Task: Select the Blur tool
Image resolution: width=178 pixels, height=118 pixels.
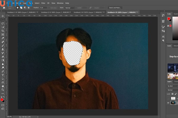Action: click(3, 64)
